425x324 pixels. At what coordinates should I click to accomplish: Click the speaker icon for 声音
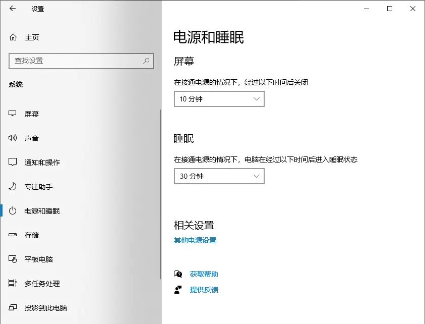(x=13, y=138)
